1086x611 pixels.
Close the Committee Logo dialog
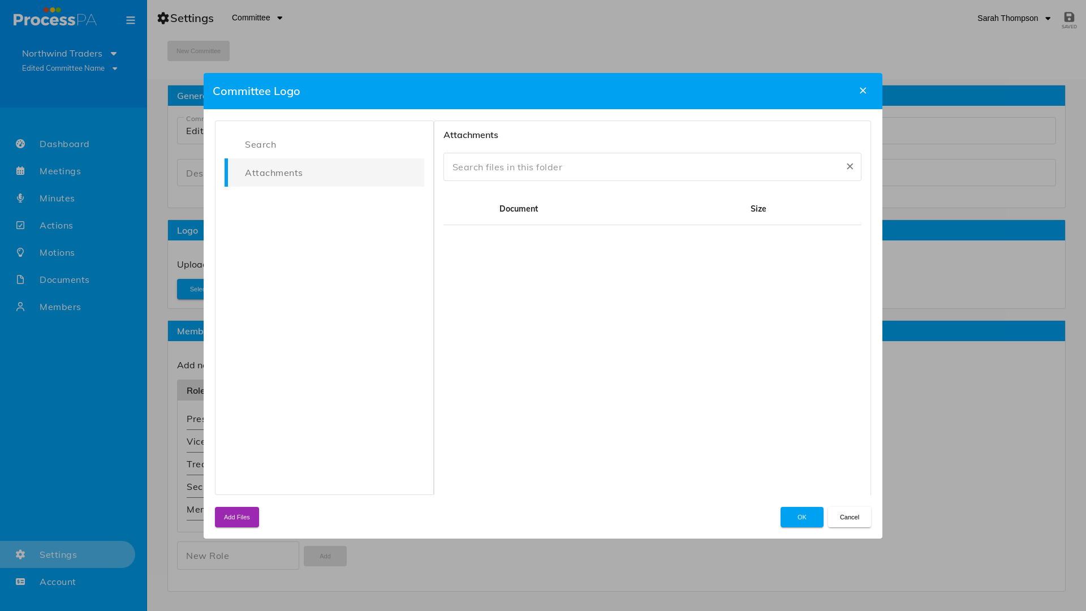click(x=863, y=91)
